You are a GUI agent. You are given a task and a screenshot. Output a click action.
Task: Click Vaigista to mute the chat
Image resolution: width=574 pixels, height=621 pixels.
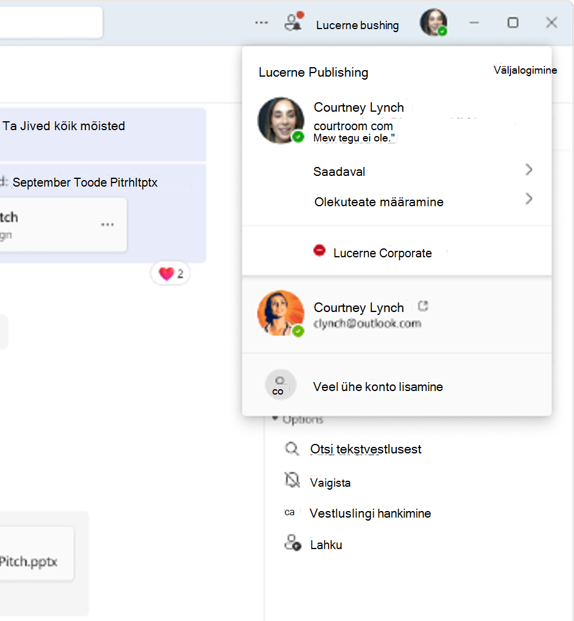click(330, 483)
